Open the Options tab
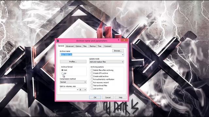 click(78, 46)
